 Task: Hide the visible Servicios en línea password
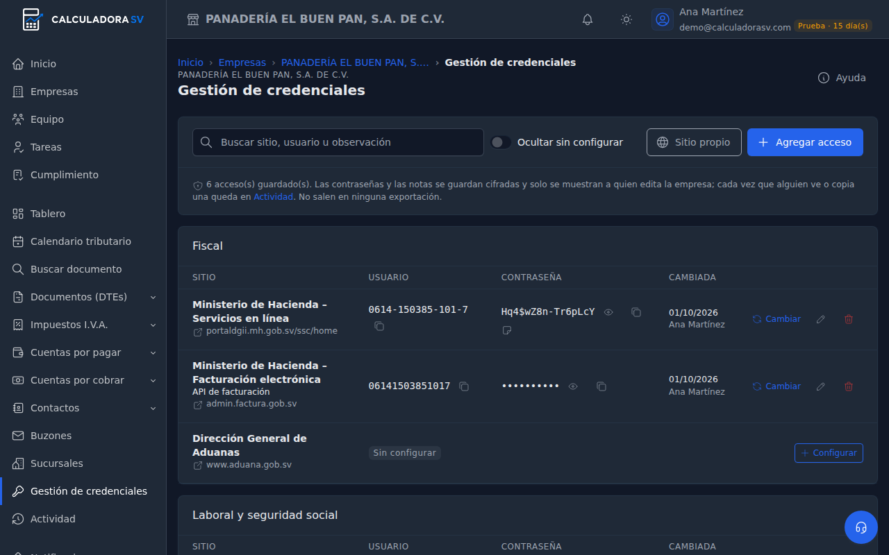click(x=608, y=312)
